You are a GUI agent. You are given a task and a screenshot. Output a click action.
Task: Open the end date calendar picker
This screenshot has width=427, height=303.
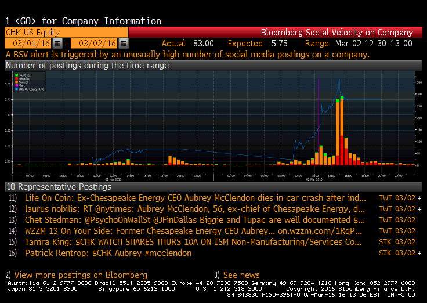point(124,44)
